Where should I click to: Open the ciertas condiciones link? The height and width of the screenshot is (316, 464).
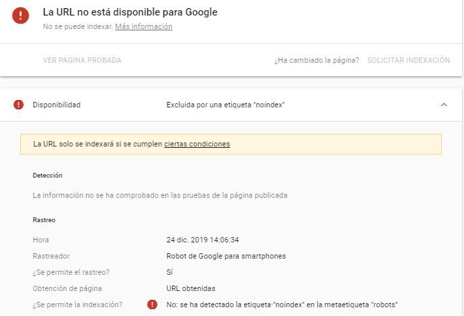point(197,144)
